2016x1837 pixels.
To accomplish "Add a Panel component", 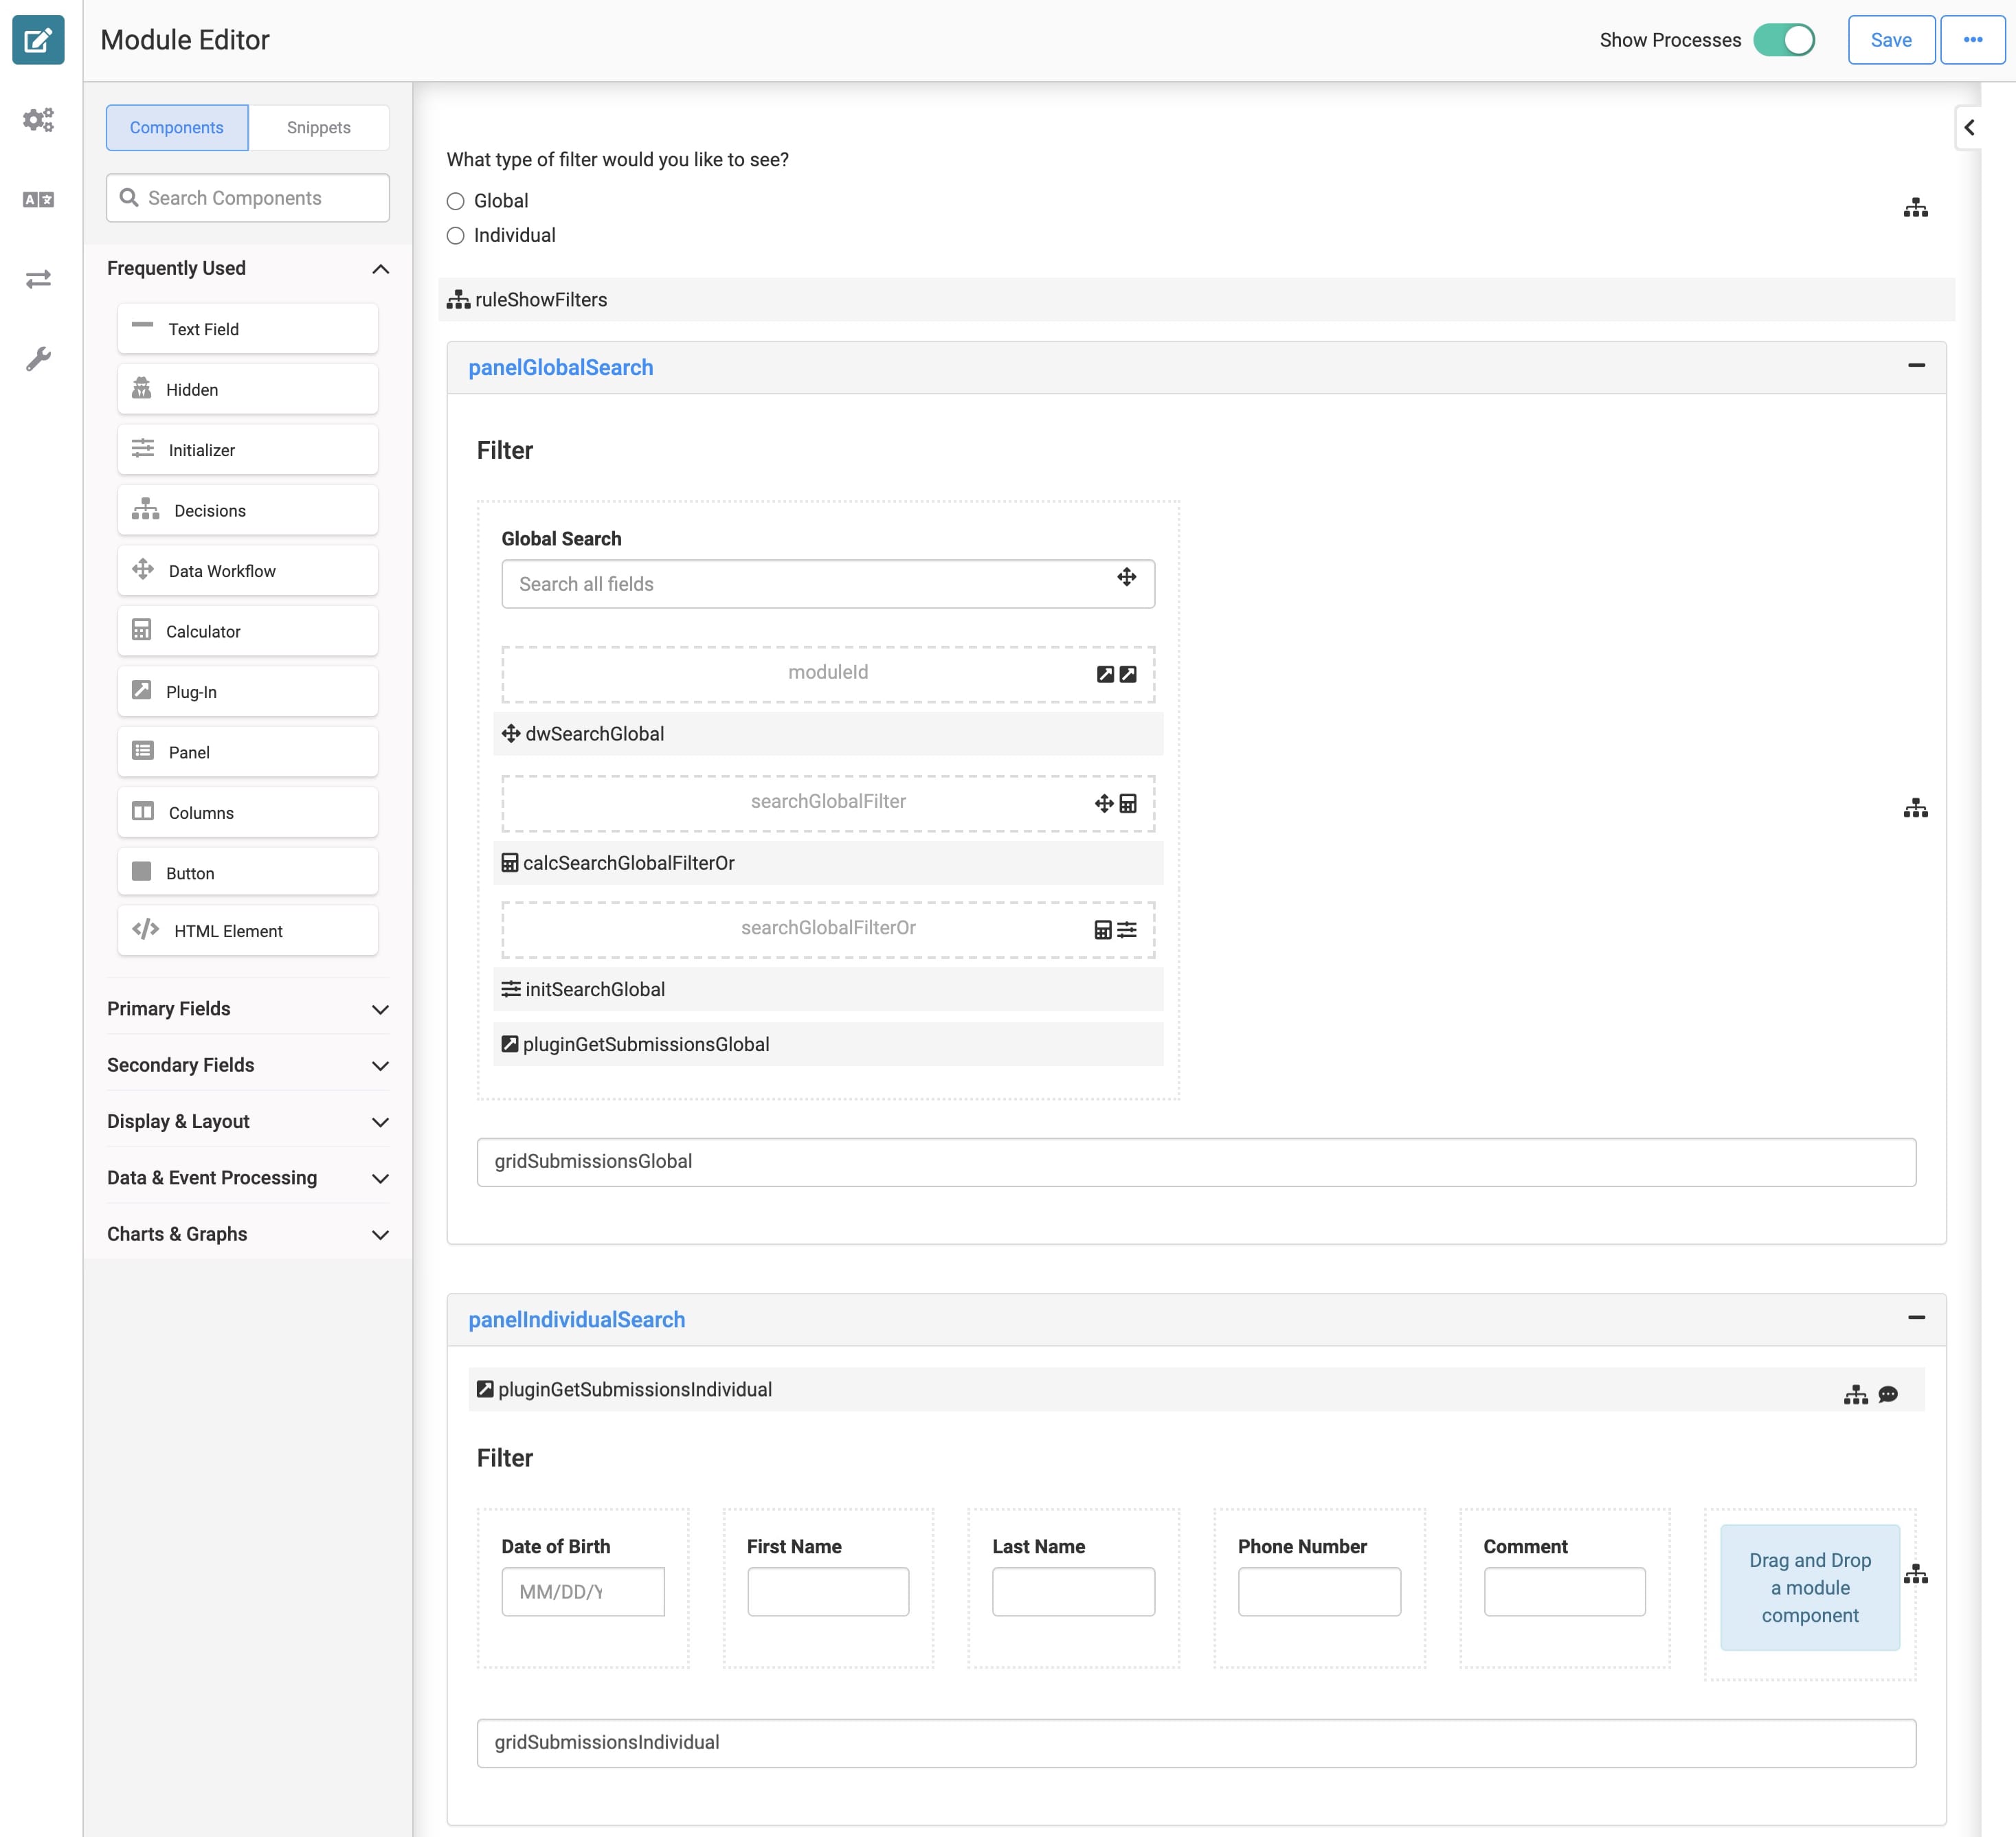I will point(247,752).
